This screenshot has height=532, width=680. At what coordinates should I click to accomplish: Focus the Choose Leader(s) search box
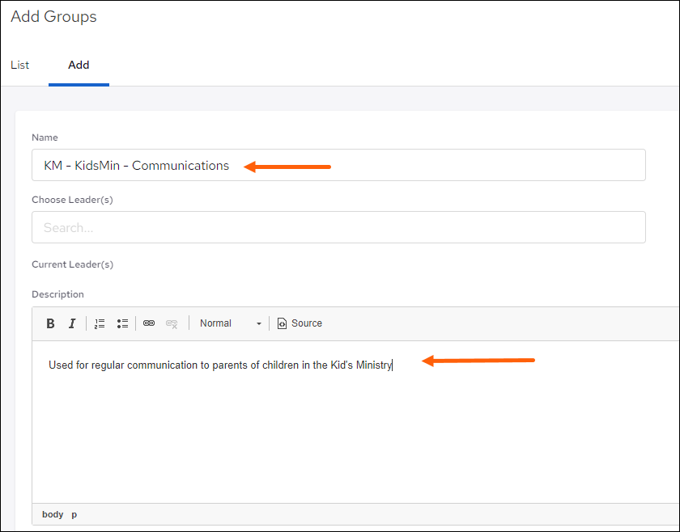coord(338,227)
